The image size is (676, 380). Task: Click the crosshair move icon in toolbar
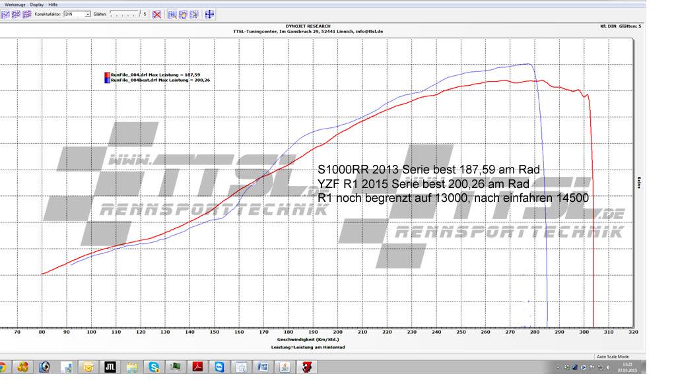tap(209, 14)
